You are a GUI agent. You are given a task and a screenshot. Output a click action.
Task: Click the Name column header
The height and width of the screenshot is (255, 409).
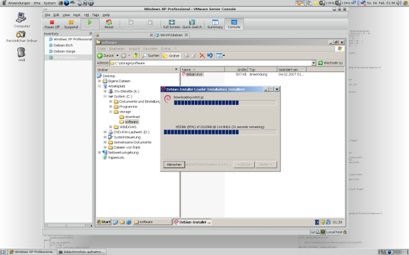click(x=203, y=69)
